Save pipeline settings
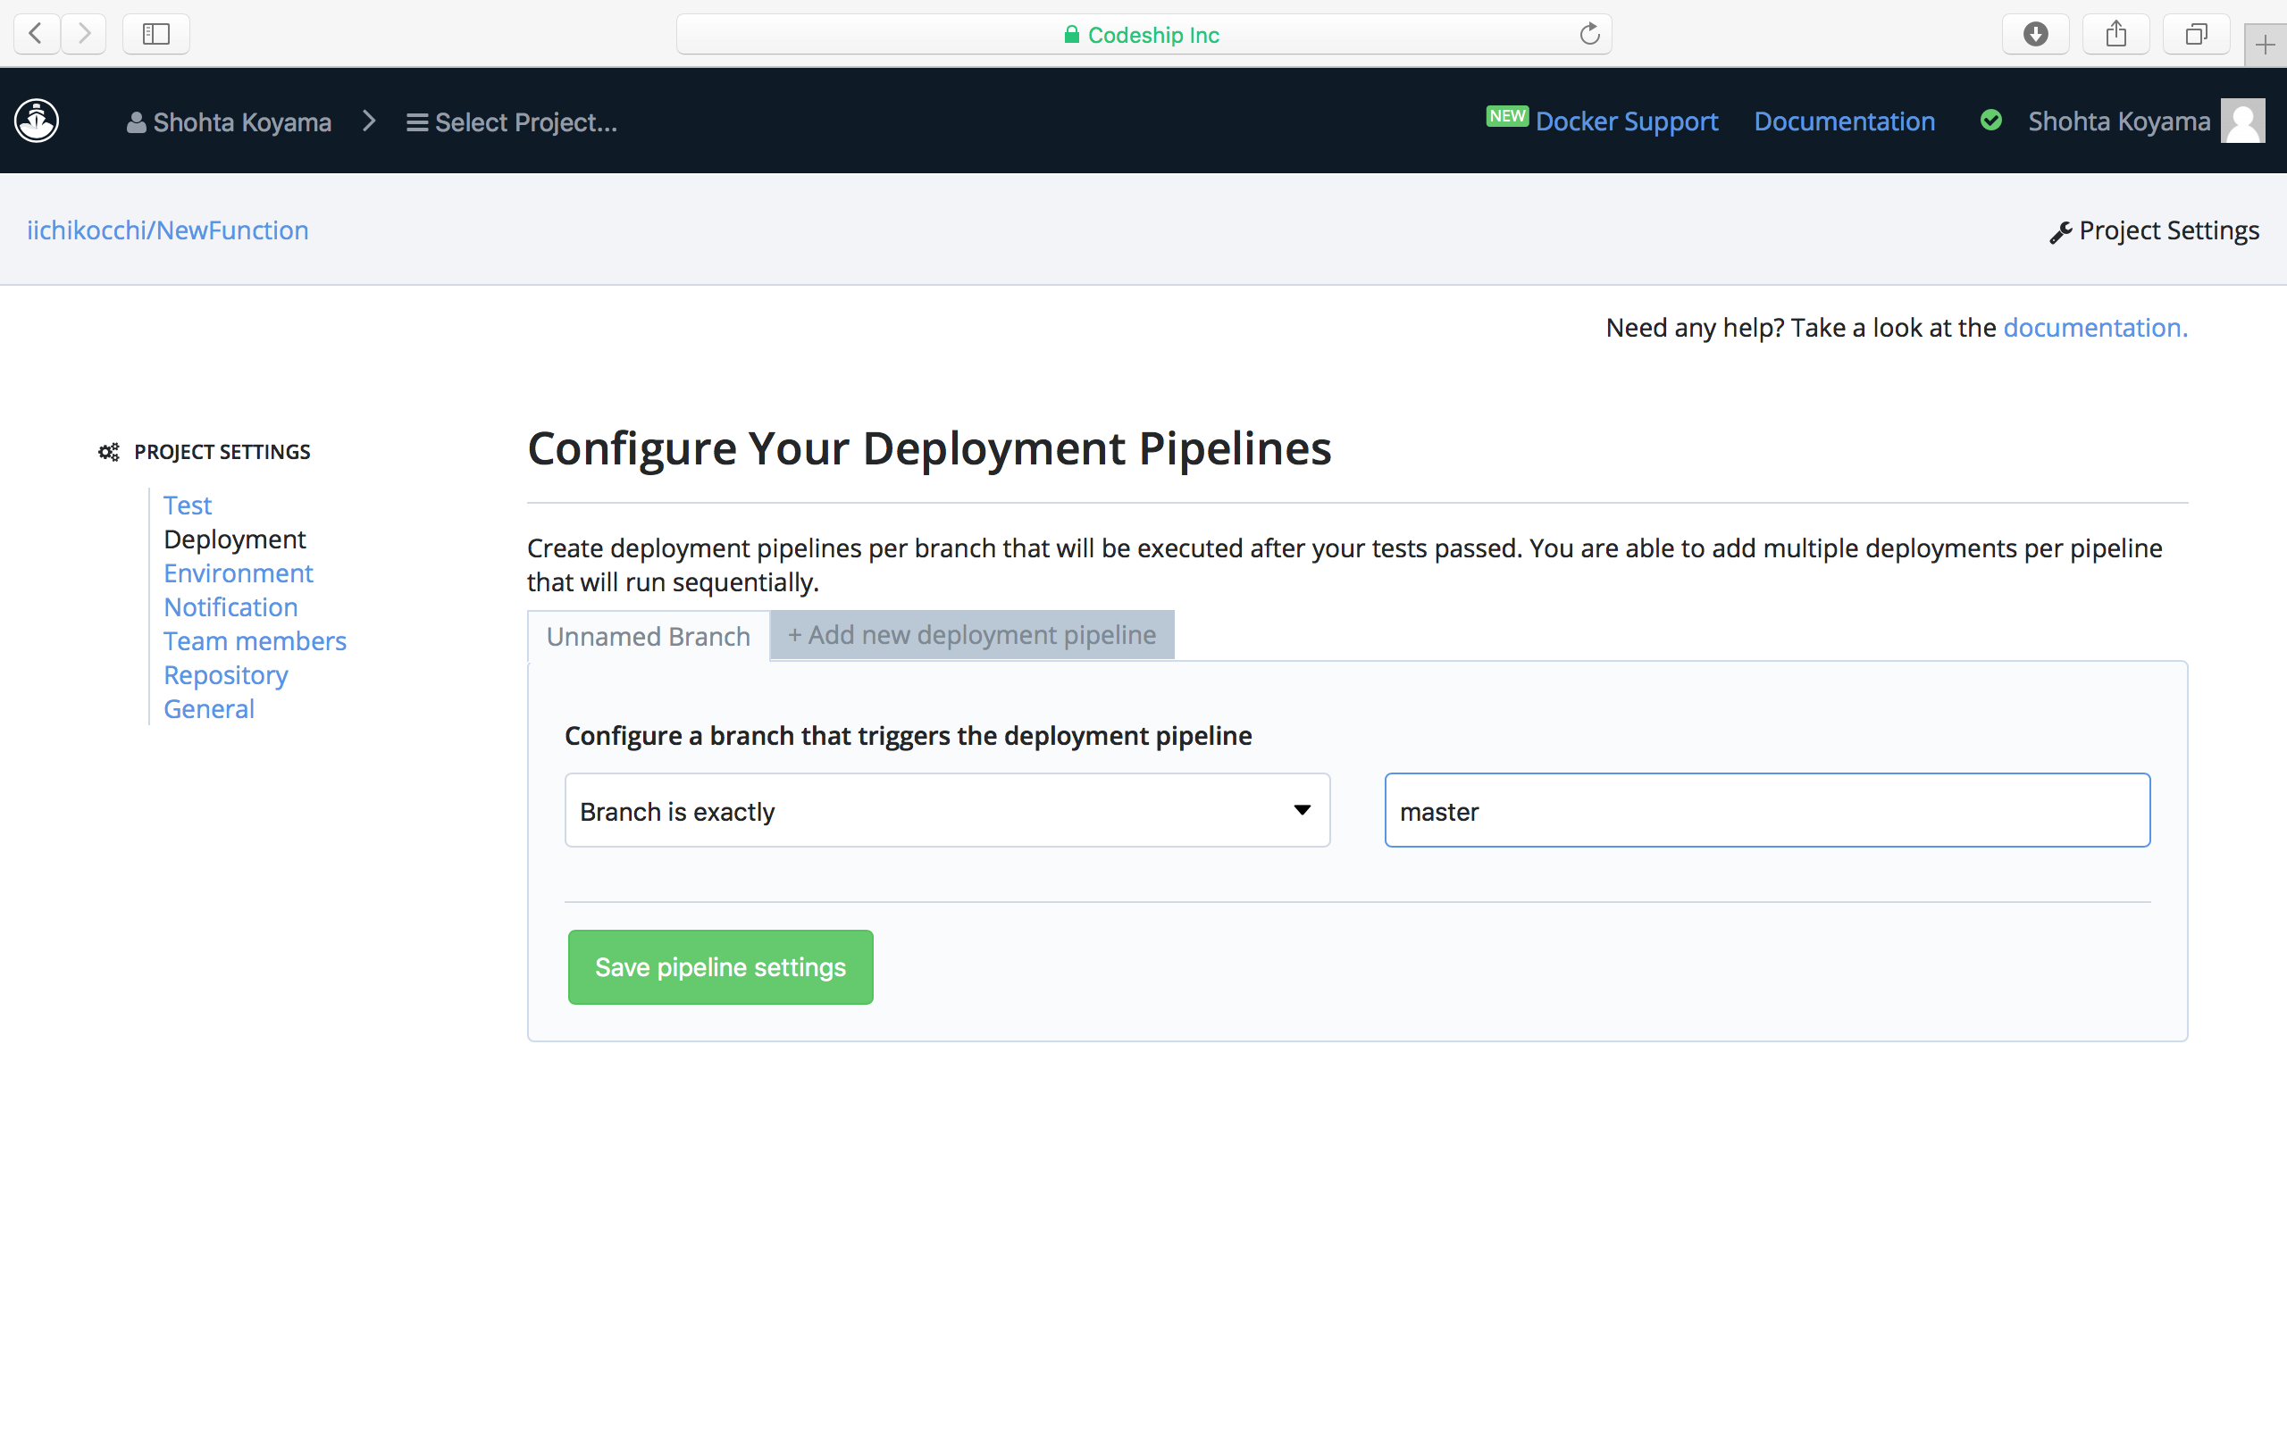 click(720, 967)
